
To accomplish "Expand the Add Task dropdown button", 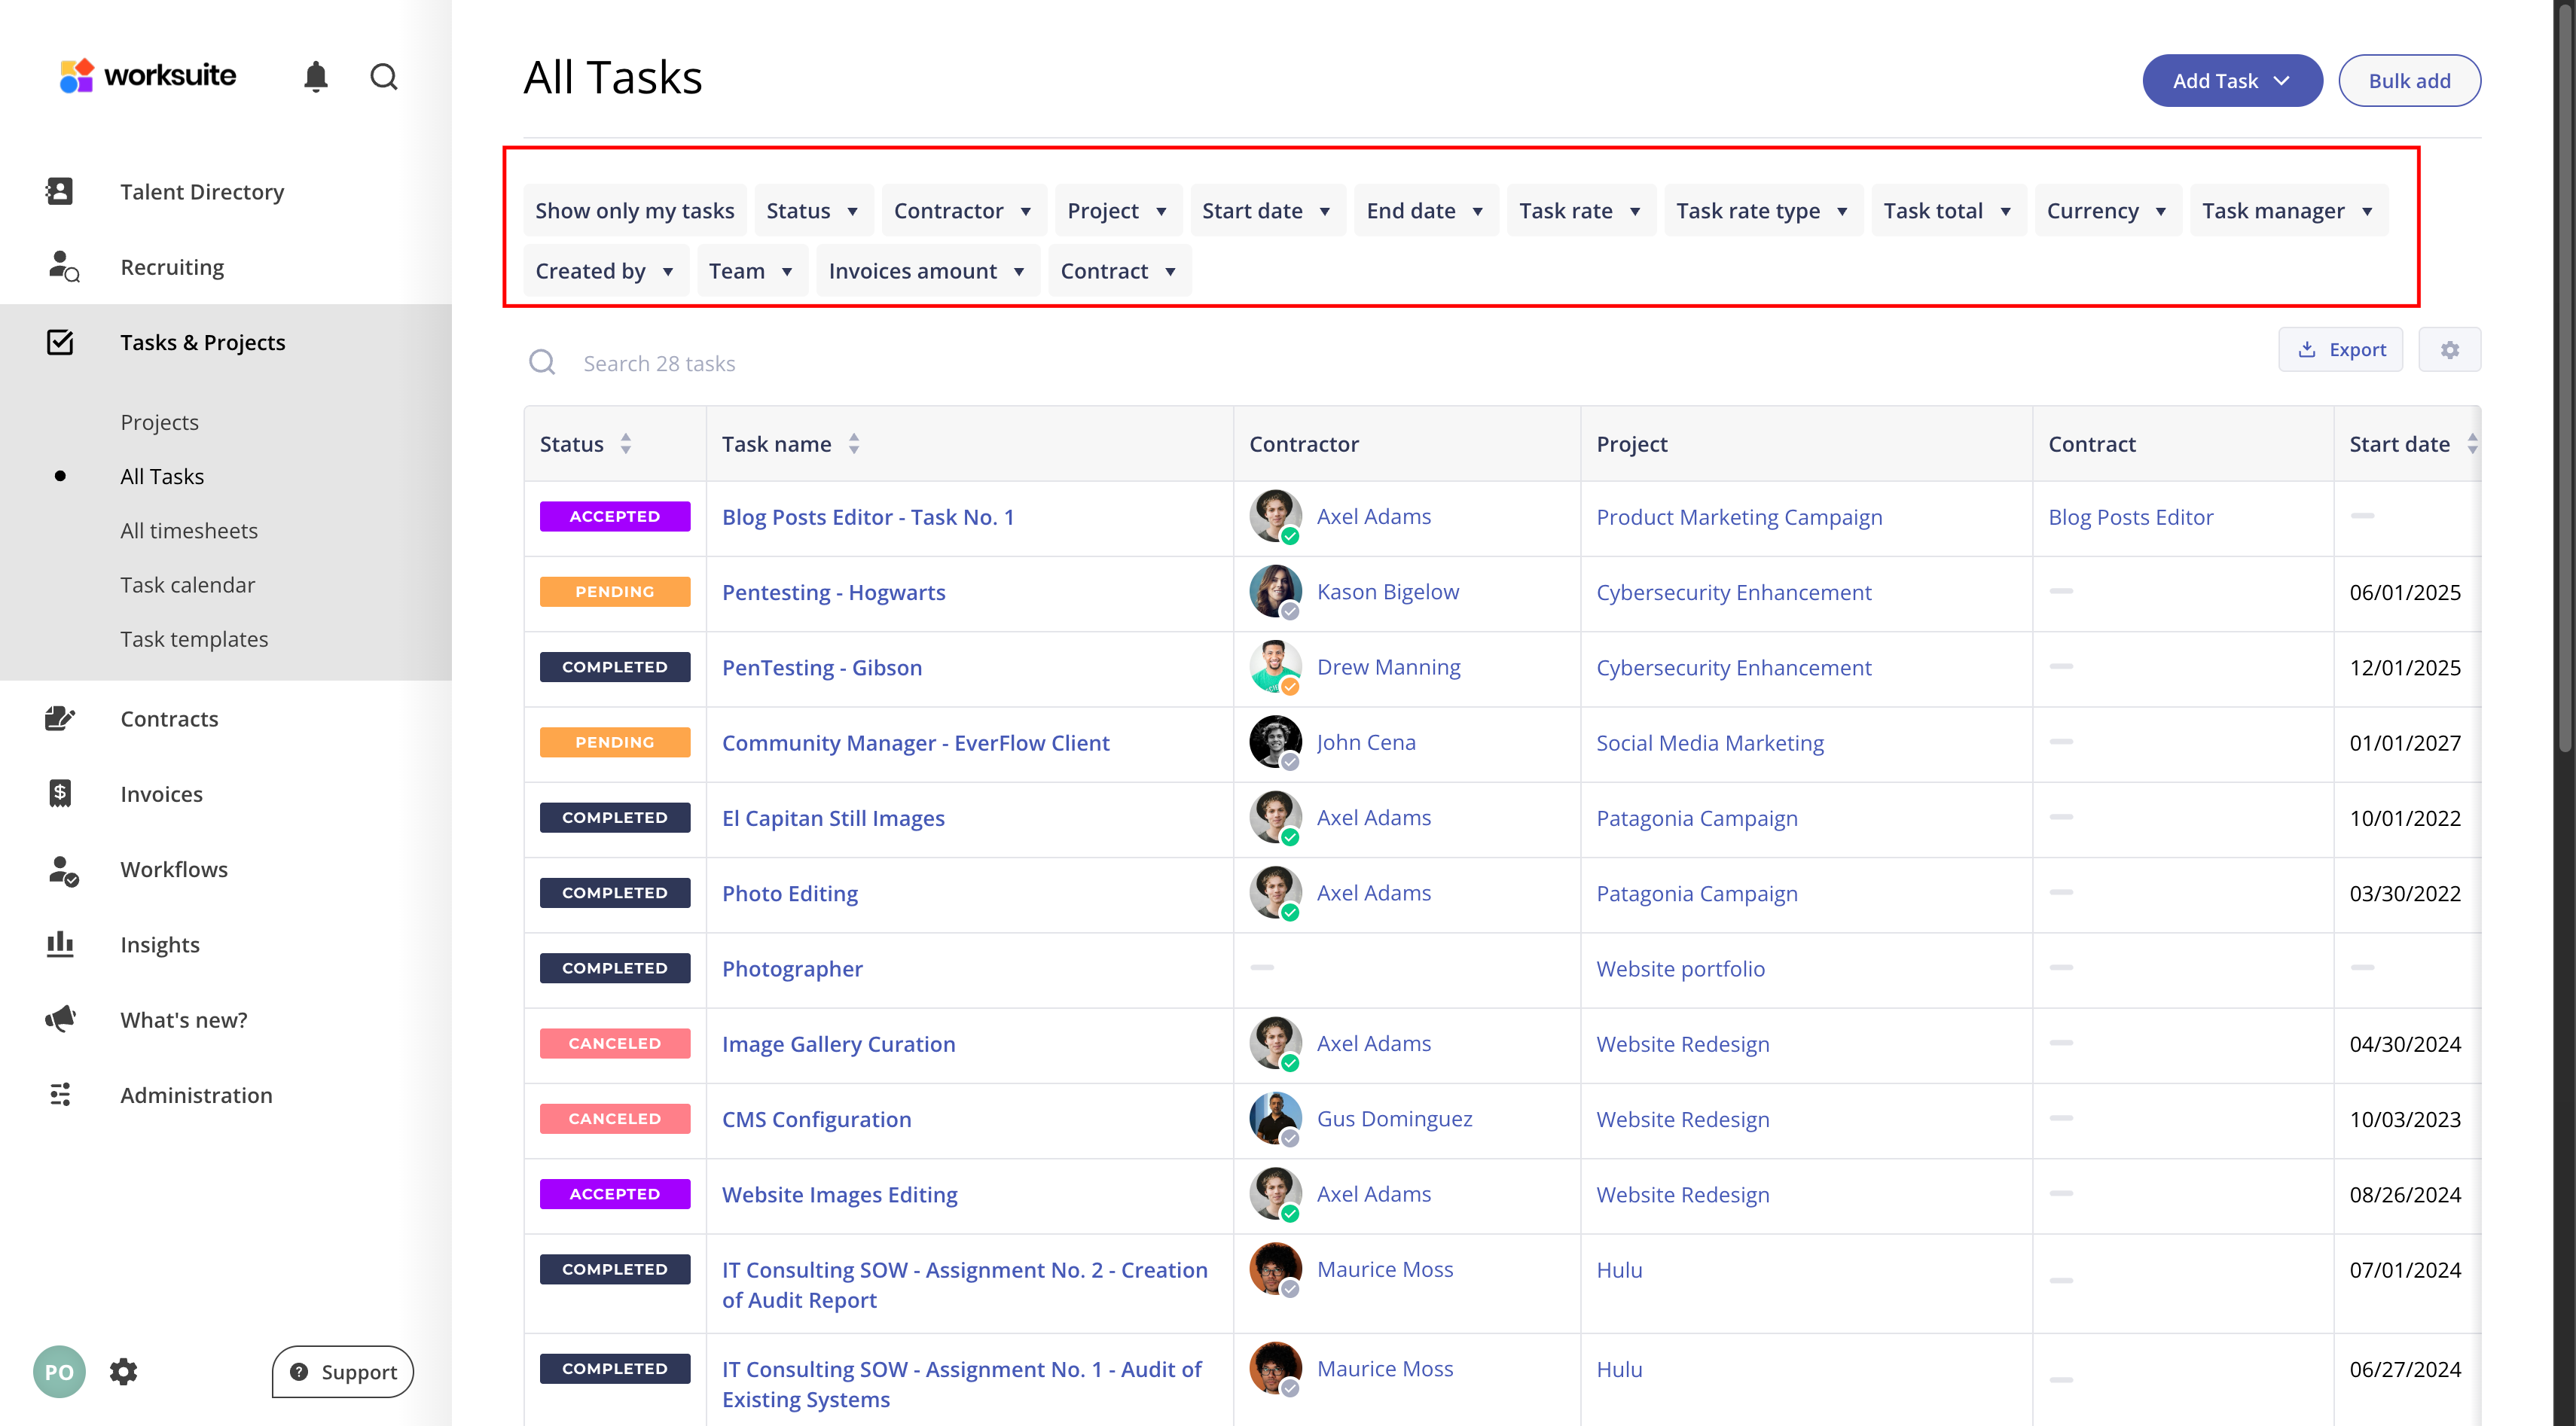I will (x=2231, y=81).
